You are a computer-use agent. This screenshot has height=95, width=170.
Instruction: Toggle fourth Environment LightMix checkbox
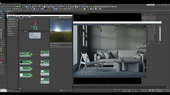point(147,32)
